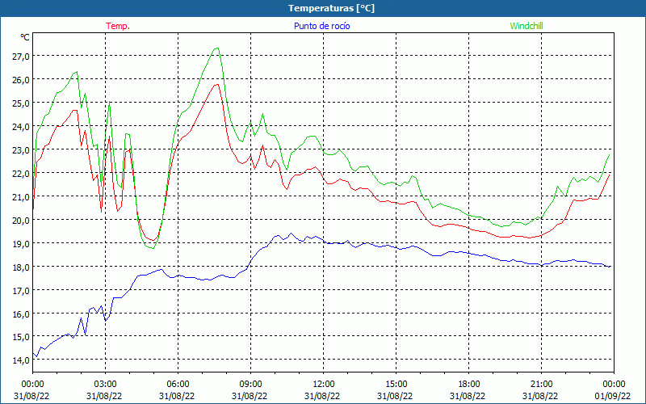Image resolution: width=646 pixels, height=404 pixels.
Task: Click the 18,0 y-axis value
Action: pyautogui.click(x=21, y=267)
